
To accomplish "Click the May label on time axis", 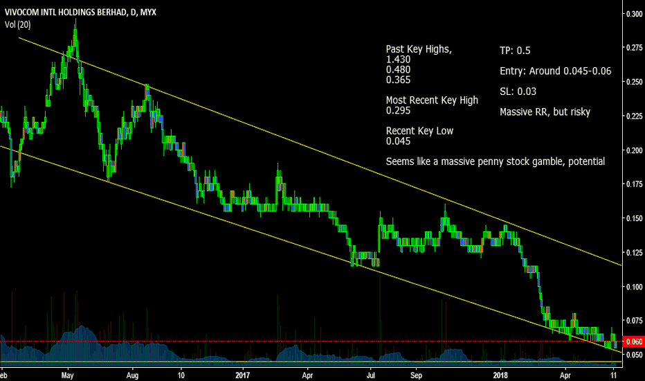I will coord(67,375).
